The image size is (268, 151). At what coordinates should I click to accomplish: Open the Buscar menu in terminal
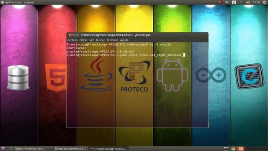[x=100, y=40]
